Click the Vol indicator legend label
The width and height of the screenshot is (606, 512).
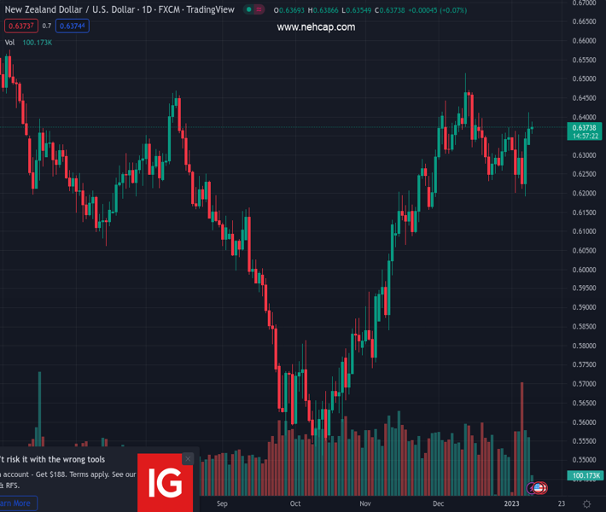tap(9, 43)
